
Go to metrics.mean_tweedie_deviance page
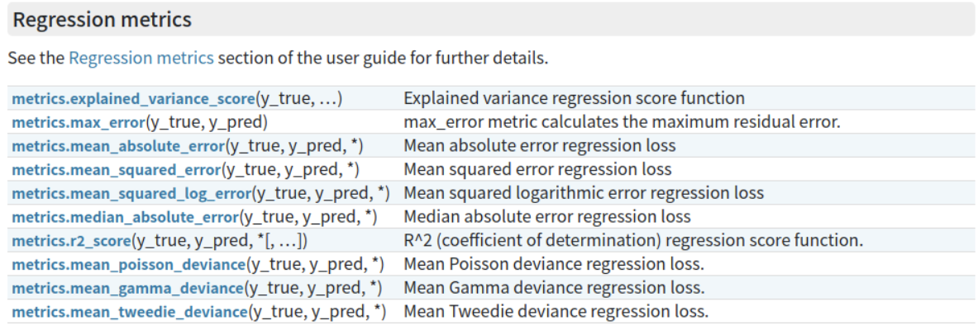[130, 311]
